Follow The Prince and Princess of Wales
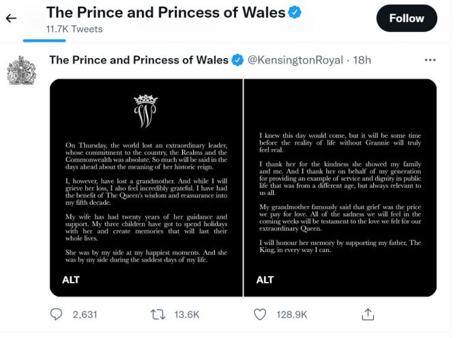Viewport: 464px width, 338px height. 407,18
